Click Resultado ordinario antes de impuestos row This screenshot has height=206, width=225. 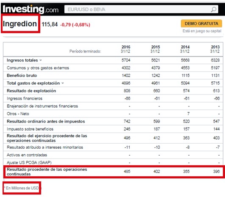pyautogui.click(x=113, y=121)
